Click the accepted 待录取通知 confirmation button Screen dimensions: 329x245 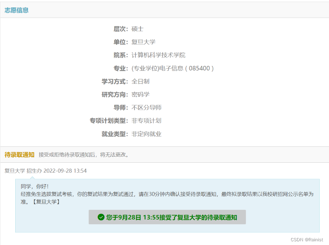[x=167, y=217]
